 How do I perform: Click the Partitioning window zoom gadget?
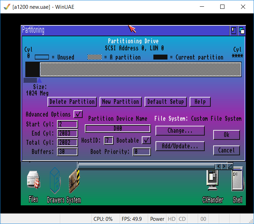(x=234, y=30)
